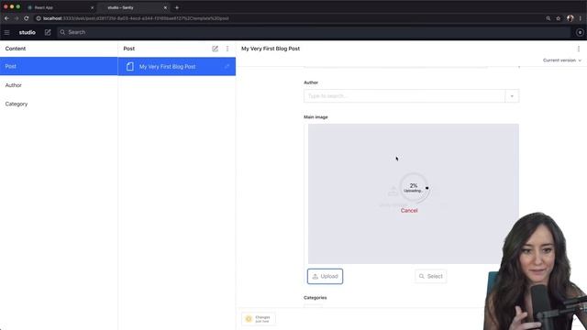Open the Changes status indicator
The image size is (587, 330).
point(259,319)
